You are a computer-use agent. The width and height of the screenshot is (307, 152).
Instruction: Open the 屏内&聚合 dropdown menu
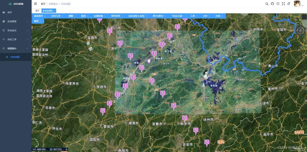159,16
